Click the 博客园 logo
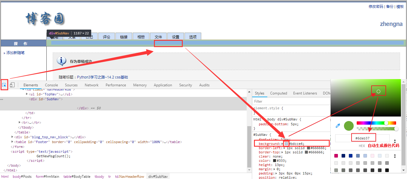The image size is (407, 179). pos(45,19)
